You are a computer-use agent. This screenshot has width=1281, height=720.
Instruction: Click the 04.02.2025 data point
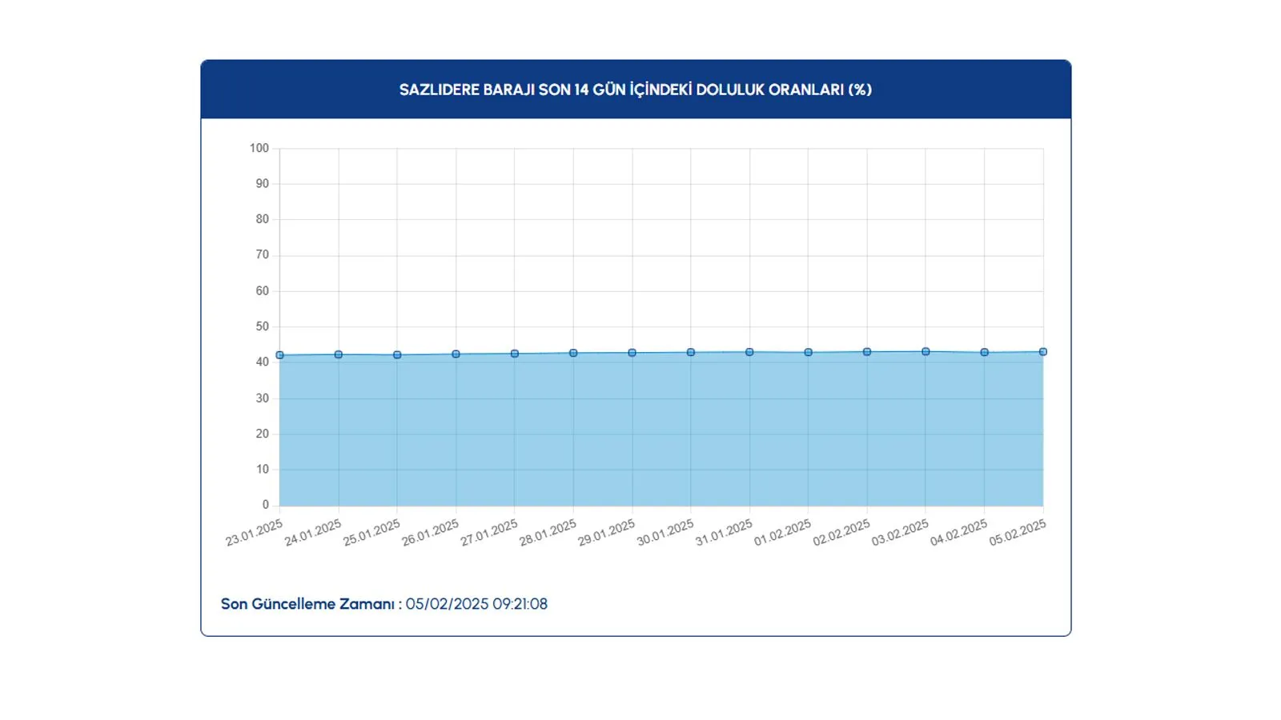(985, 352)
